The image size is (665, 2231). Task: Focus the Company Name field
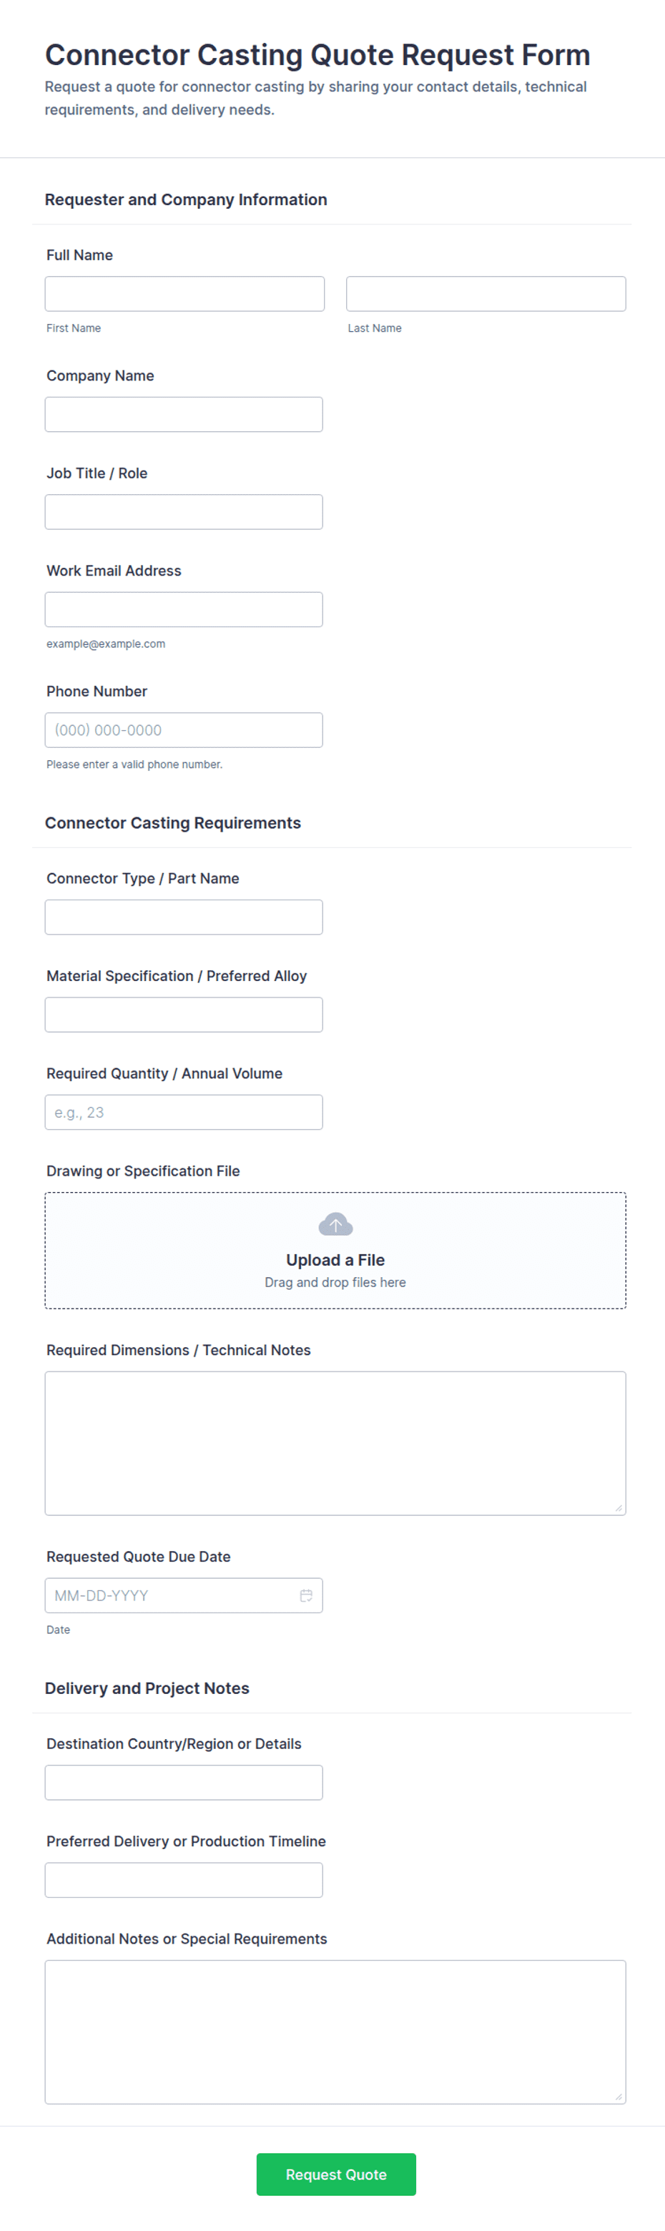(x=184, y=414)
